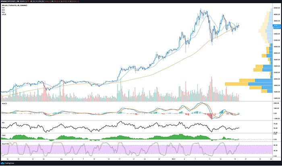Click the VPVR indicator label
282x166 pixels.
point(4,15)
